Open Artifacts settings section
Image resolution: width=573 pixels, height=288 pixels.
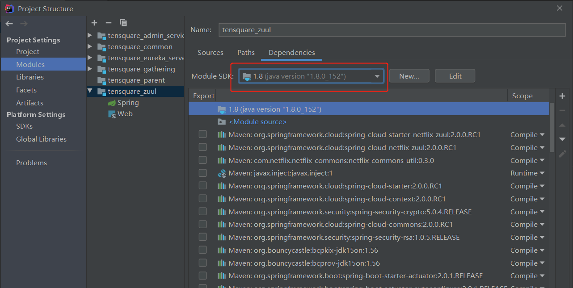click(29, 103)
